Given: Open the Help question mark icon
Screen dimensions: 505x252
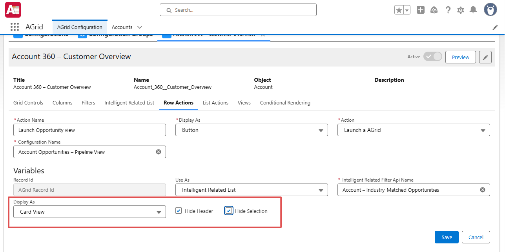Looking at the screenshot, I should click(x=448, y=10).
